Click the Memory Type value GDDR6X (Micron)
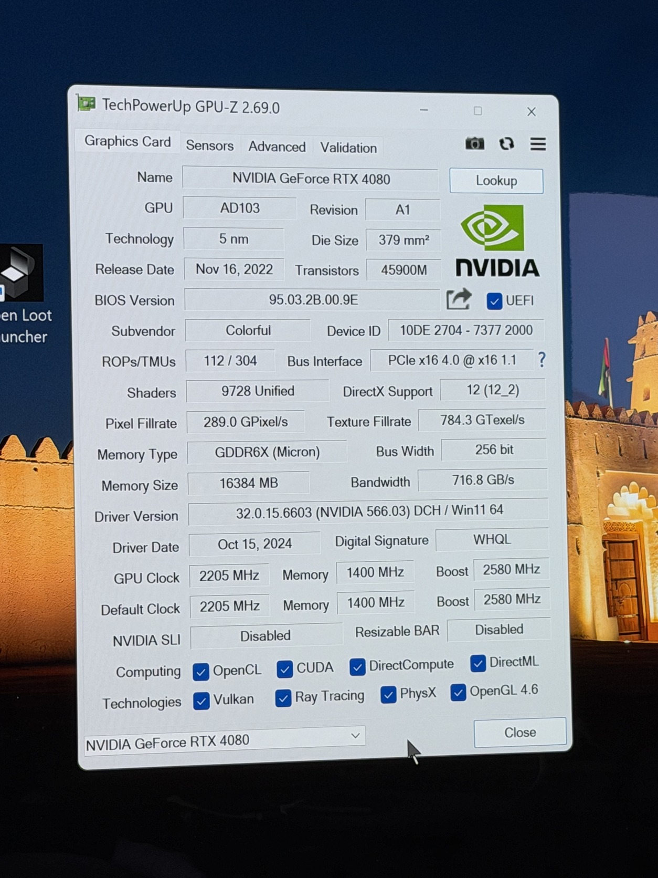 267,452
